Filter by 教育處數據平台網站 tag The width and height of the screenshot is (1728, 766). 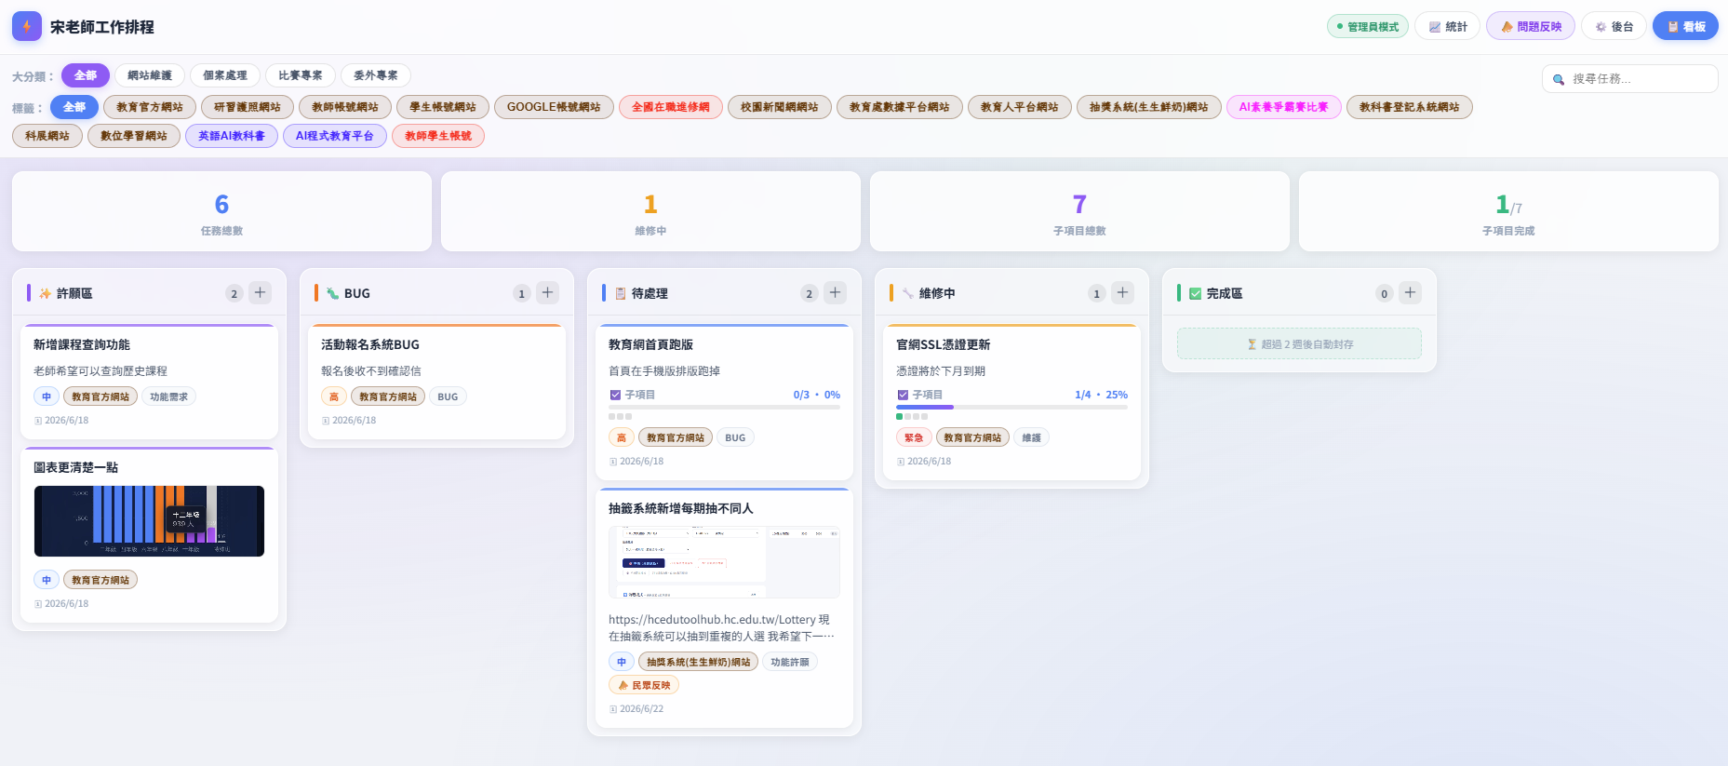(900, 107)
